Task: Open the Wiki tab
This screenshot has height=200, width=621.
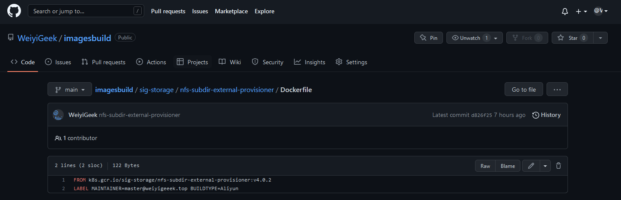Action: pyautogui.click(x=230, y=62)
